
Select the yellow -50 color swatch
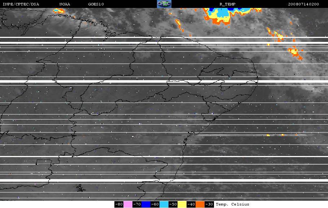182,204
